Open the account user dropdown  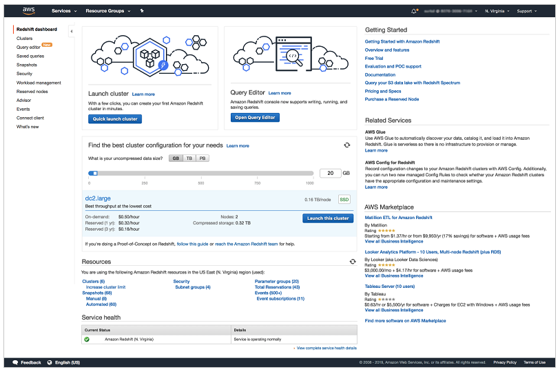coord(450,11)
